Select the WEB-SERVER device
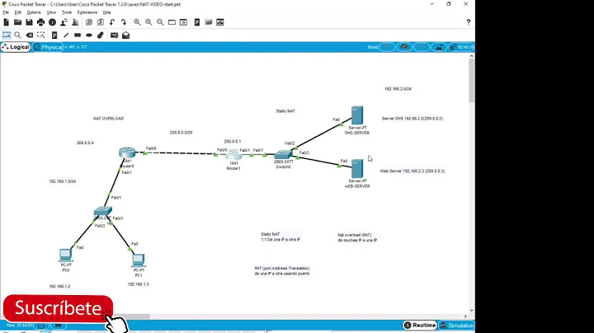The image size is (594, 333). tap(357, 169)
